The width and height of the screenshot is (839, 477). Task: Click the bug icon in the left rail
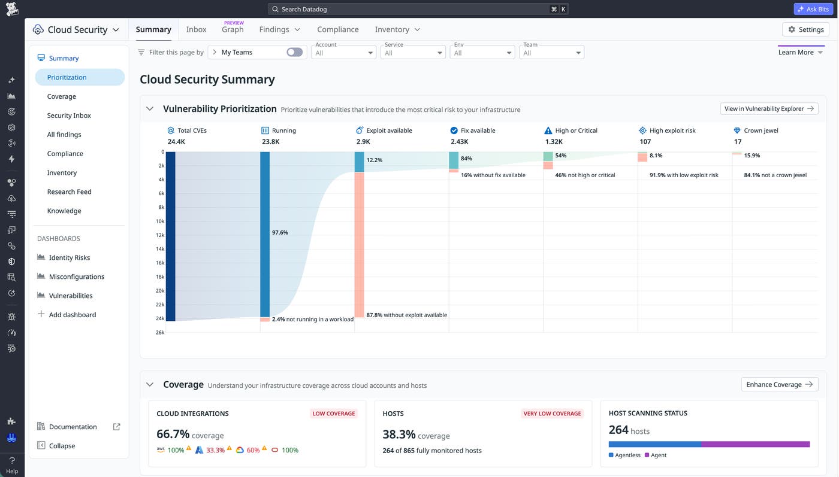[11, 317]
